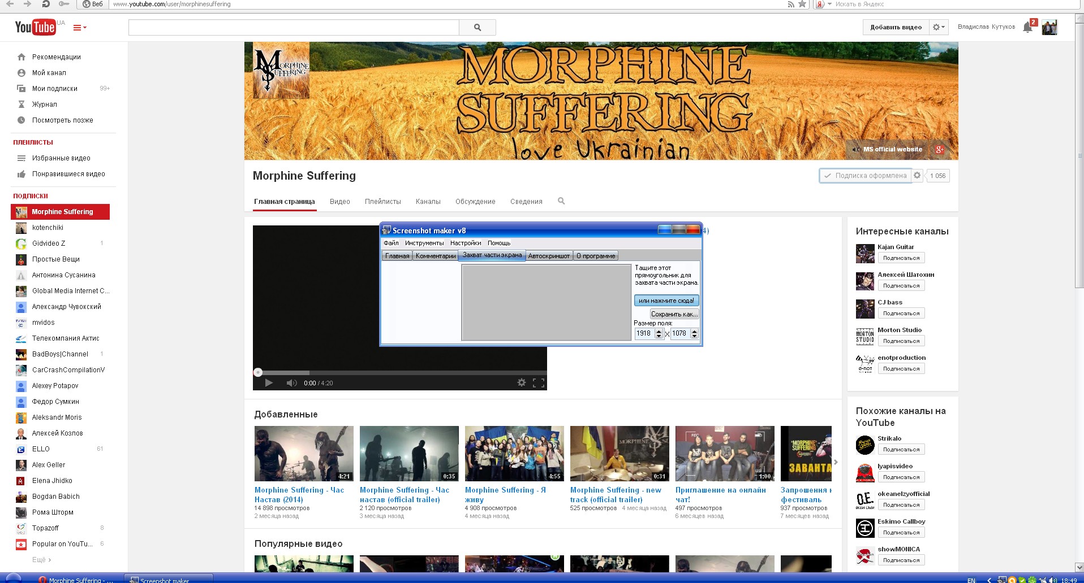Switch to Комментарии tab in Screenshot maker

click(435, 256)
